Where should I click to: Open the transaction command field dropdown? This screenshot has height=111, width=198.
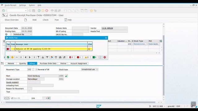[26, 10]
